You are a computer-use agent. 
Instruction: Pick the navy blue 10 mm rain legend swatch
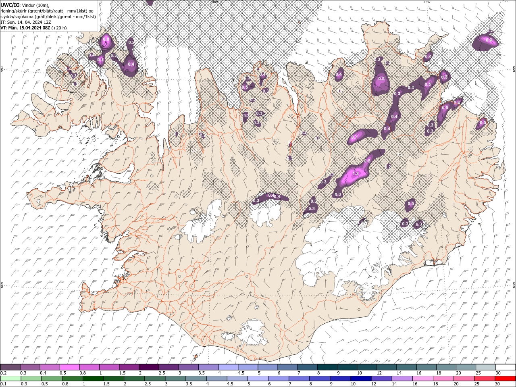[361, 379]
